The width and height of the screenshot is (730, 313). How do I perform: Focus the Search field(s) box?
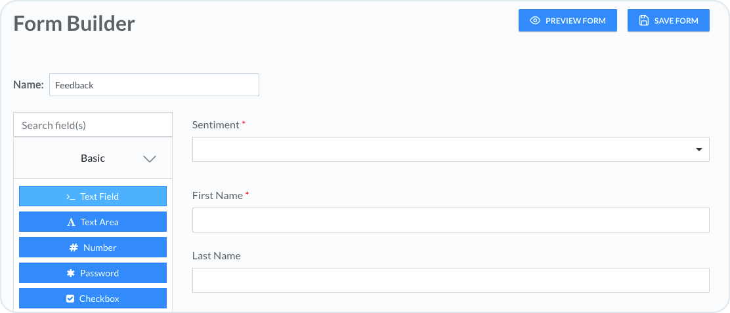(93, 125)
